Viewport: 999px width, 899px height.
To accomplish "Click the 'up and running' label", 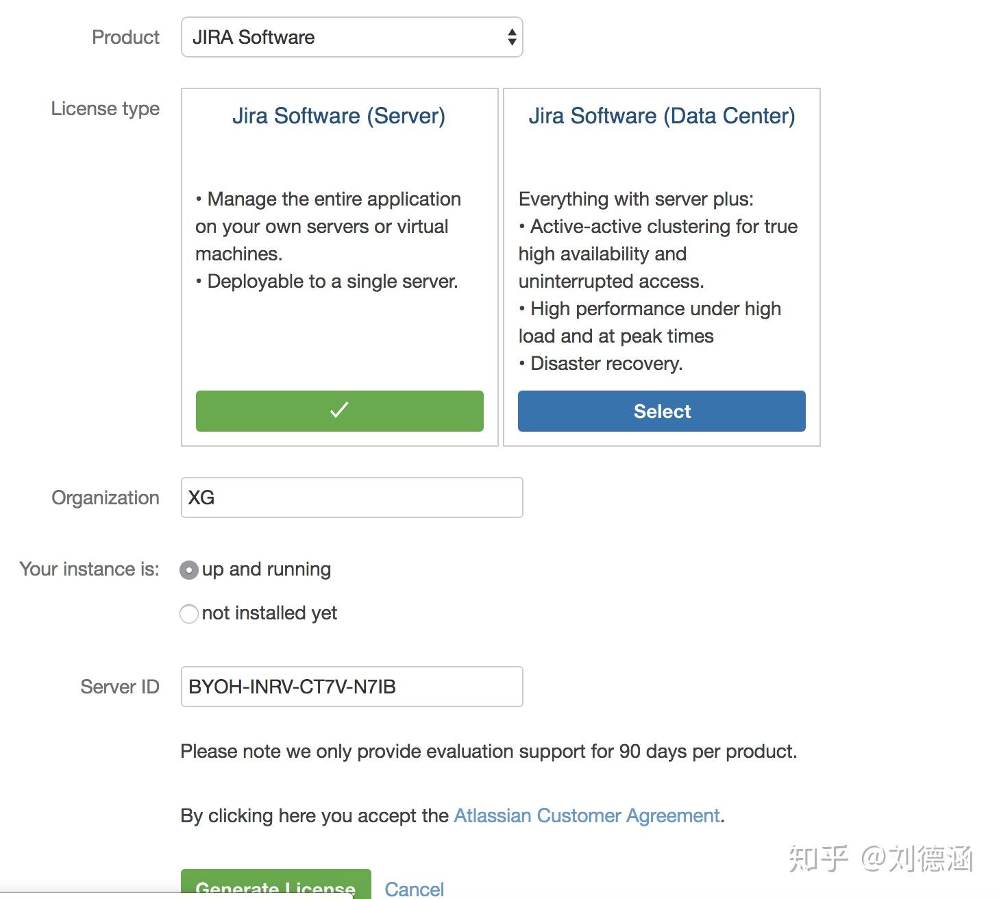I will click(x=267, y=569).
